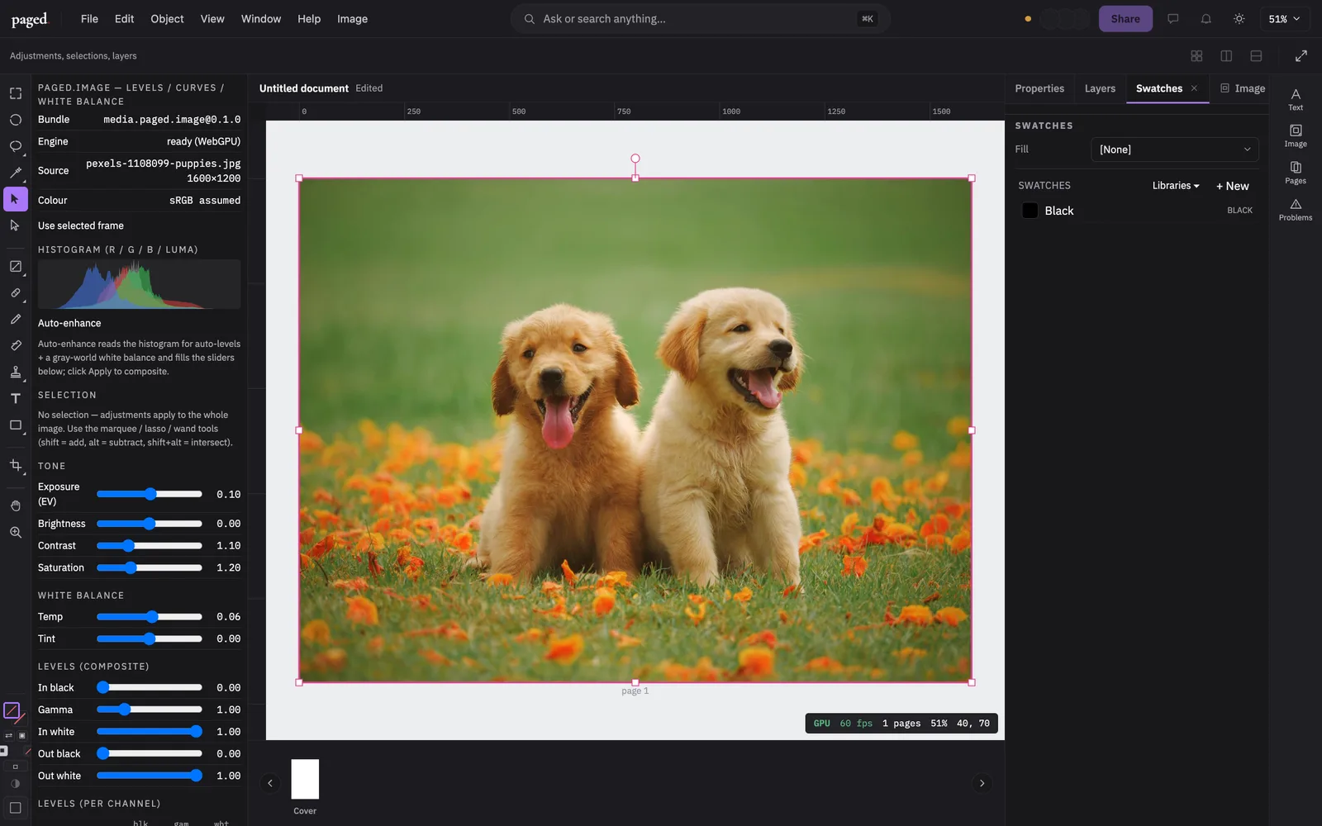Open the 51% zoom level dropdown
Viewport: 1322px width, 826px height.
click(1284, 19)
